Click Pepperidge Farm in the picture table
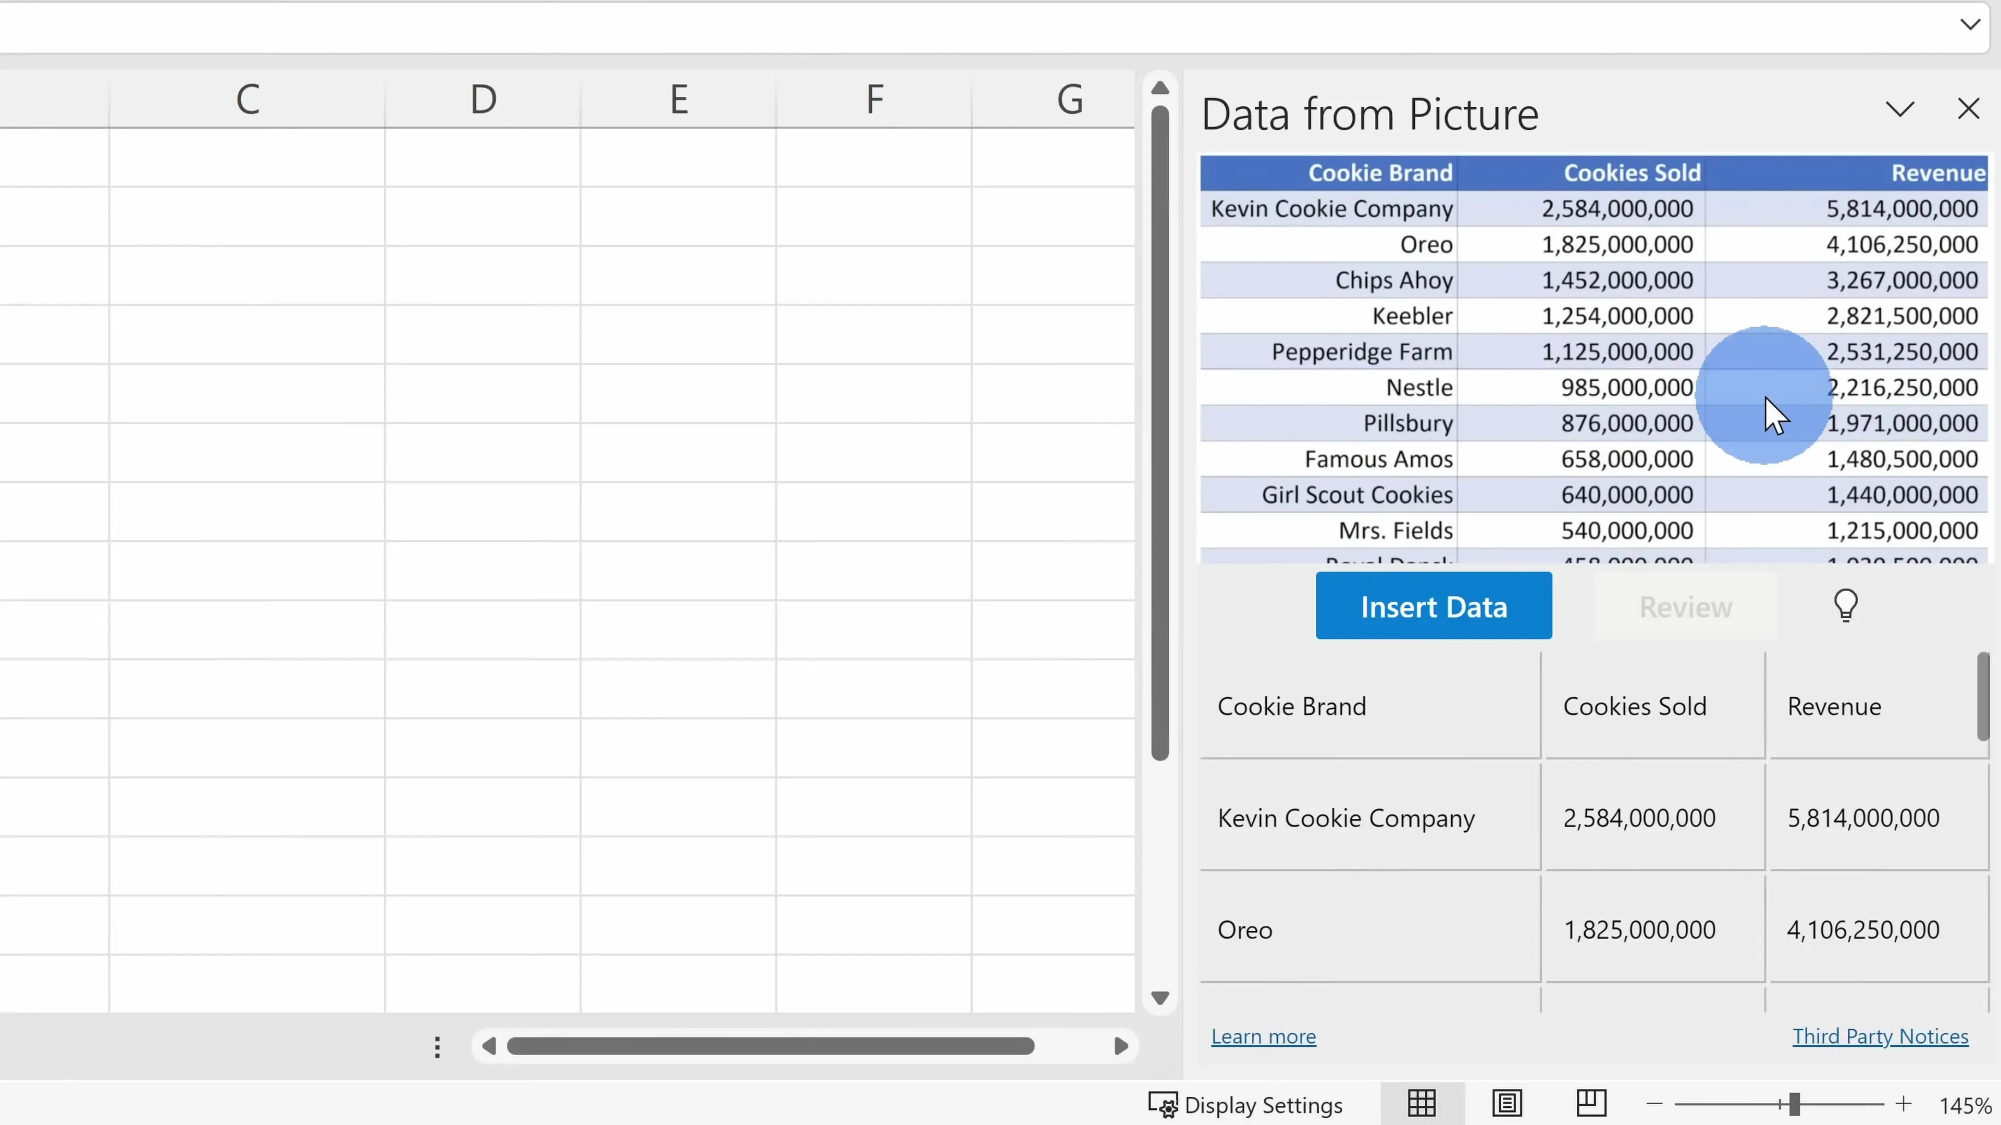The height and width of the screenshot is (1125, 2001). [x=1362, y=352]
